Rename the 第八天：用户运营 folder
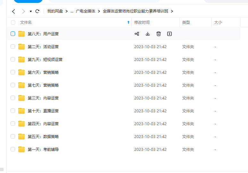 tap(169, 34)
